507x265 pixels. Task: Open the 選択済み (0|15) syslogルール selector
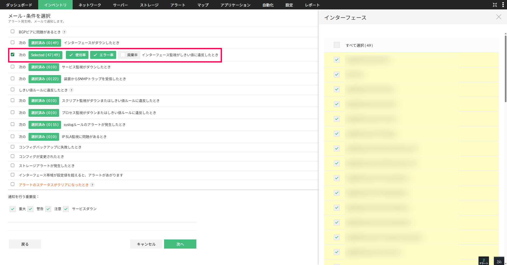tap(45, 125)
